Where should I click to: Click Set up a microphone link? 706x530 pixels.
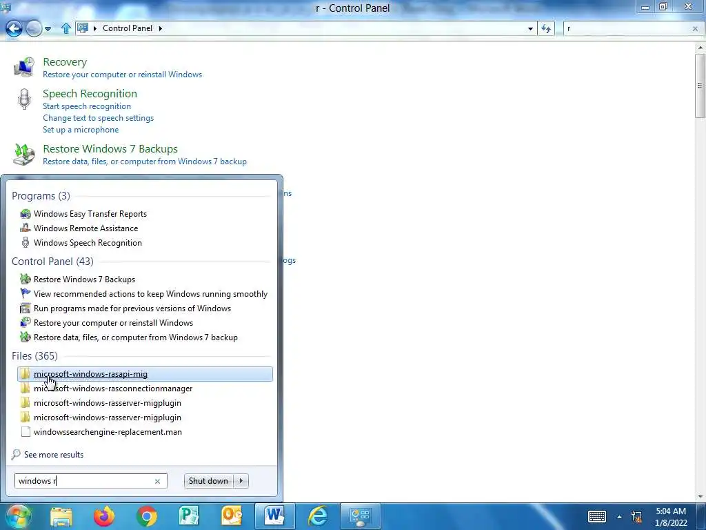pyautogui.click(x=81, y=129)
